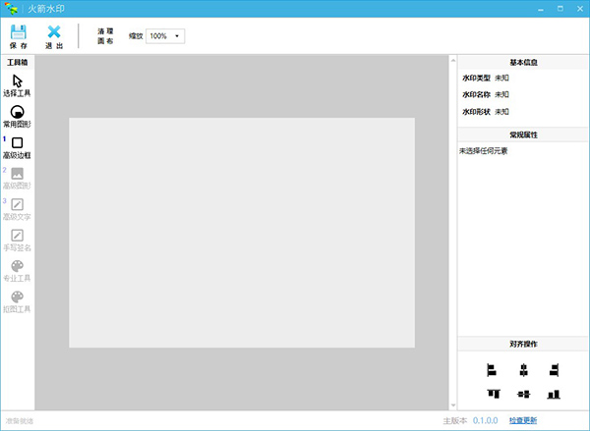This screenshot has height=431, width=590.
Task: Click the align left icon in 对齐操作
Action: coord(492,370)
